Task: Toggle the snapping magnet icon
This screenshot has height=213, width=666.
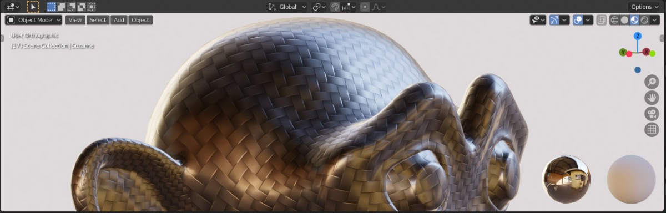Action: [335, 7]
